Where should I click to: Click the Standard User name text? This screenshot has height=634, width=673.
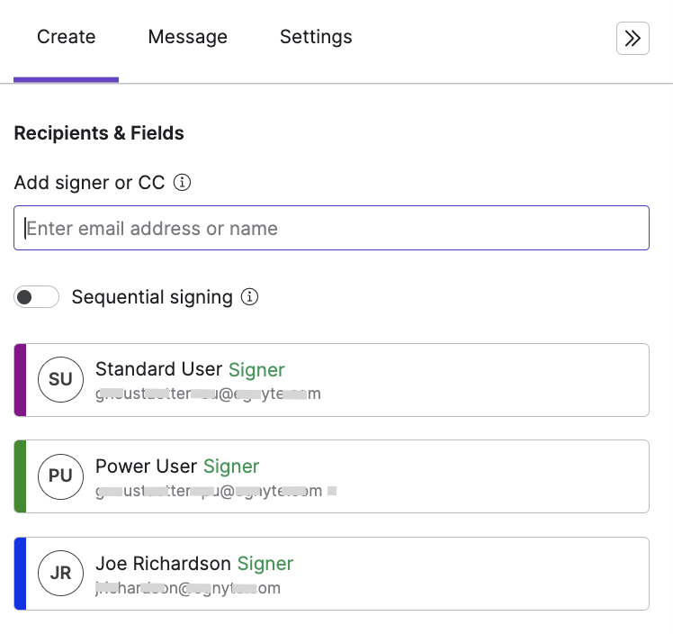[x=159, y=369]
